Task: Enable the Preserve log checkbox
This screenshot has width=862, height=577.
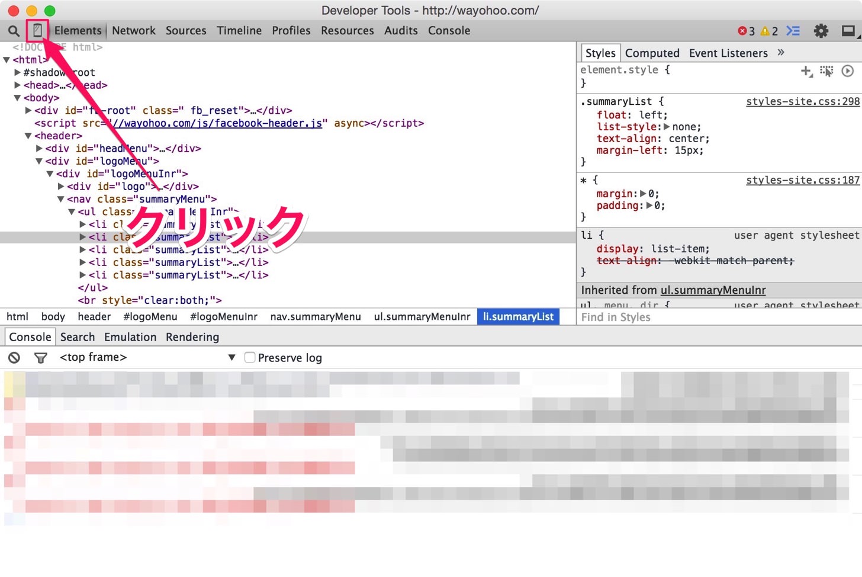Action: 250,357
